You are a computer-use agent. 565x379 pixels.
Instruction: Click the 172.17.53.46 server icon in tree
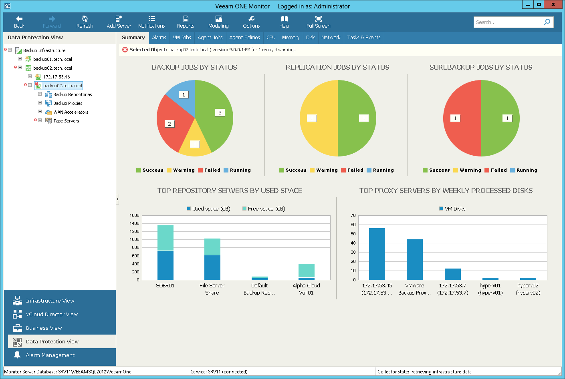pyautogui.click(x=38, y=77)
